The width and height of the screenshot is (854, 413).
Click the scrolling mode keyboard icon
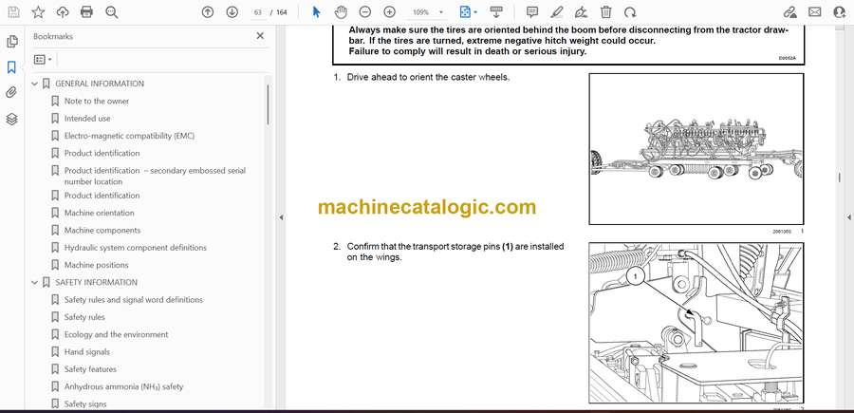(495, 12)
